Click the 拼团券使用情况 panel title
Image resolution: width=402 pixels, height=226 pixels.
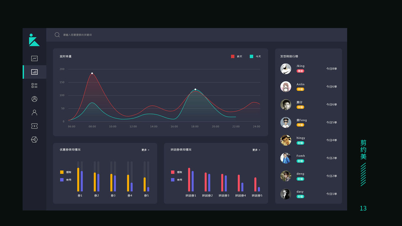[x=181, y=150]
